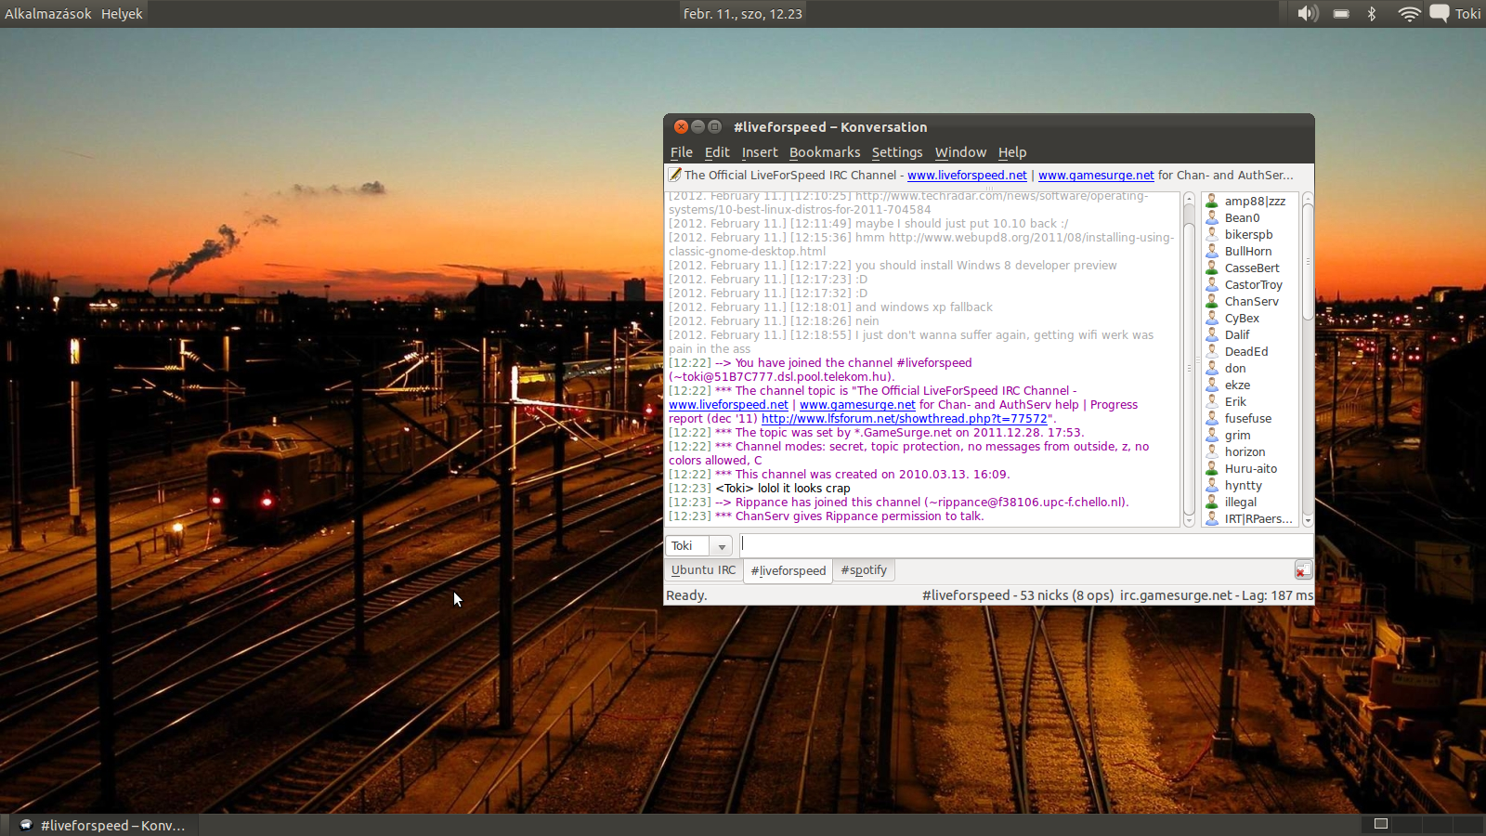The width and height of the screenshot is (1486, 836).
Task: Switch to the #spotify tab
Action: [863, 570]
